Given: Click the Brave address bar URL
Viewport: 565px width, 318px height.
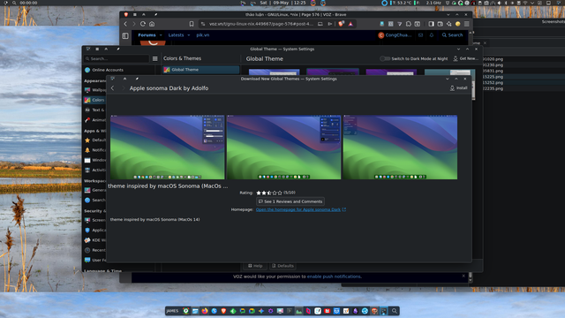Looking at the screenshot, I should pyautogui.click(x=261, y=24).
